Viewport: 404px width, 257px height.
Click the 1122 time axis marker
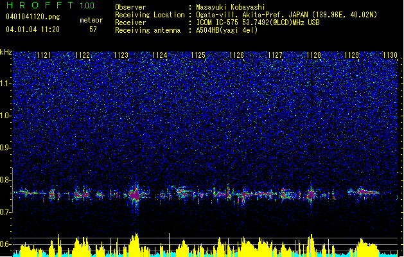click(x=82, y=55)
